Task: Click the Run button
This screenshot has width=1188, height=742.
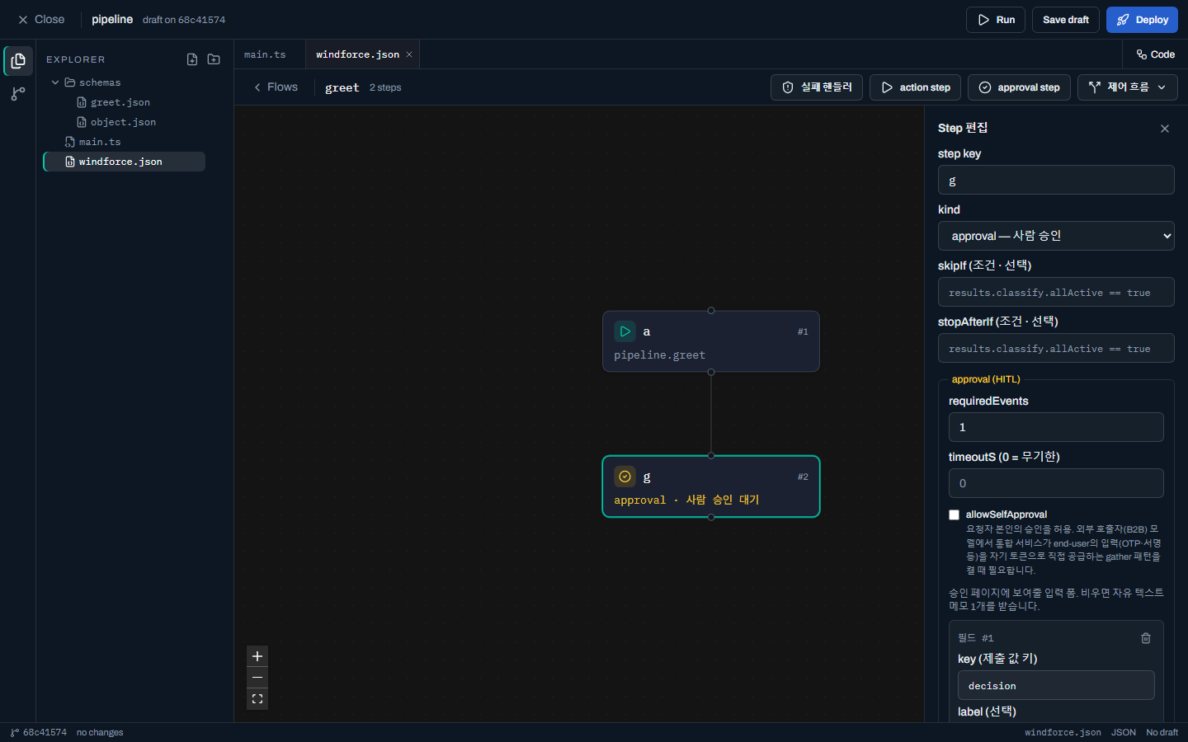Action: [x=996, y=20]
